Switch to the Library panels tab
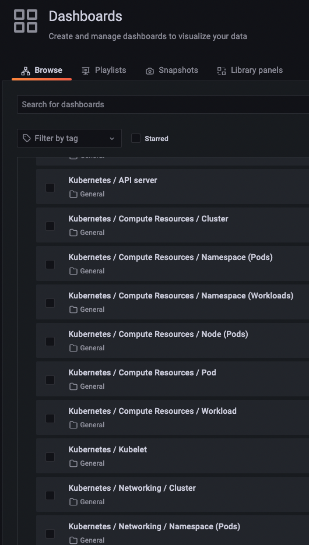The width and height of the screenshot is (309, 545). coord(250,71)
